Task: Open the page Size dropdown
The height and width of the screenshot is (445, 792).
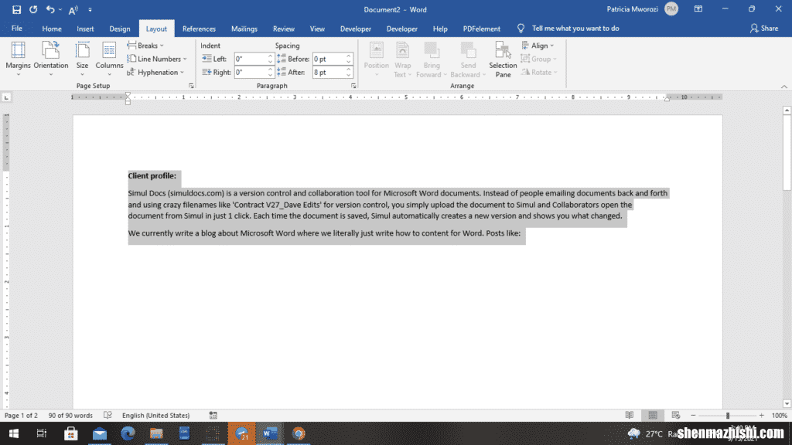Action: [x=82, y=59]
